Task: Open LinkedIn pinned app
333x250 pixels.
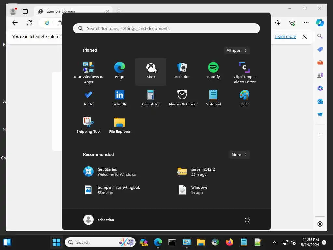Action: [120, 98]
